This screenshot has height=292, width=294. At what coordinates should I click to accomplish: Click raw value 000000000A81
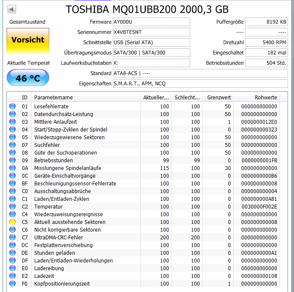pyautogui.click(x=259, y=199)
